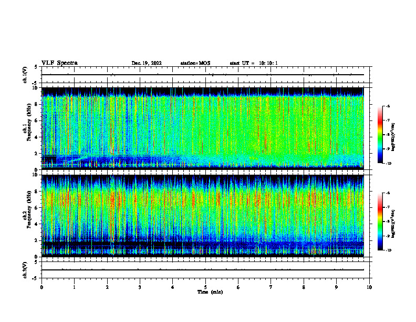Click the "4" time axis tick label
The image size is (416, 322).
click(173, 287)
